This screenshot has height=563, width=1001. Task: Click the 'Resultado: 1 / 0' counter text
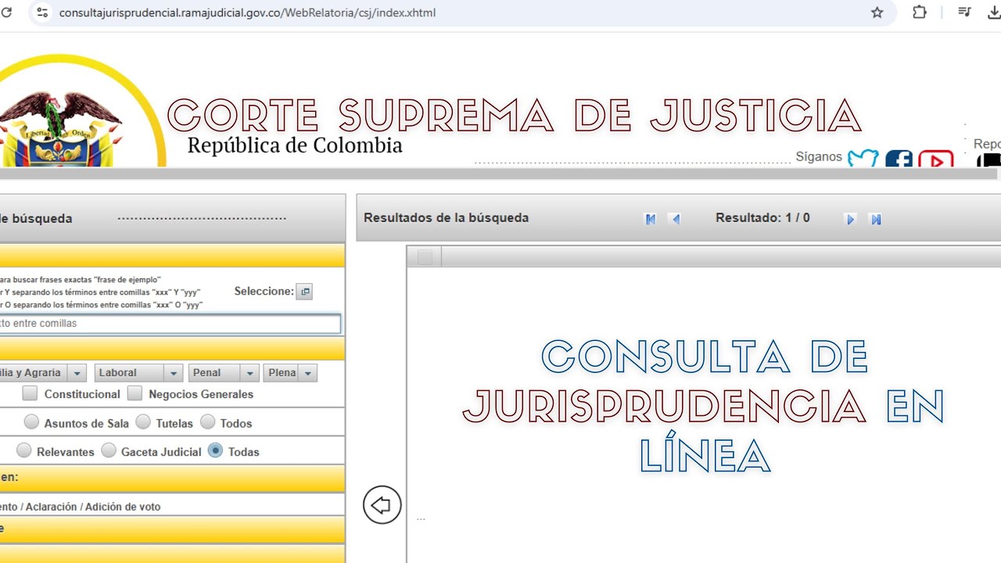762,218
